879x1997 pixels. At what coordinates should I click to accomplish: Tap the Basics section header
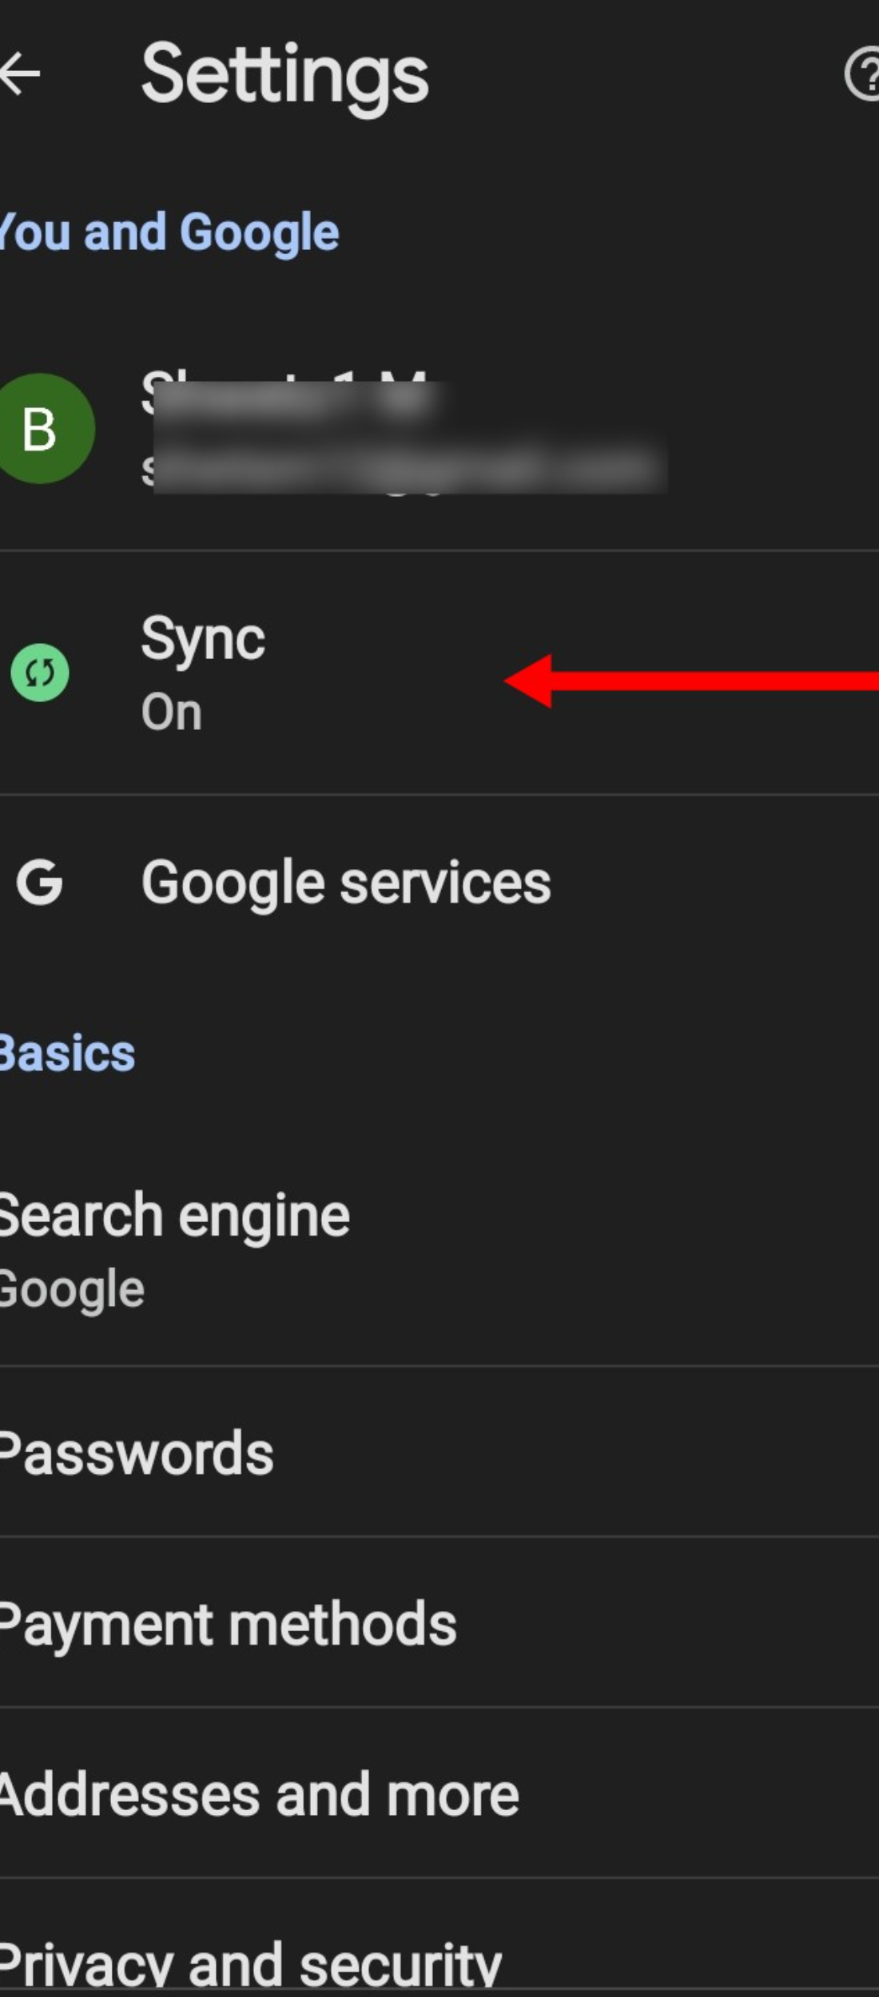[x=64, y=1053]
